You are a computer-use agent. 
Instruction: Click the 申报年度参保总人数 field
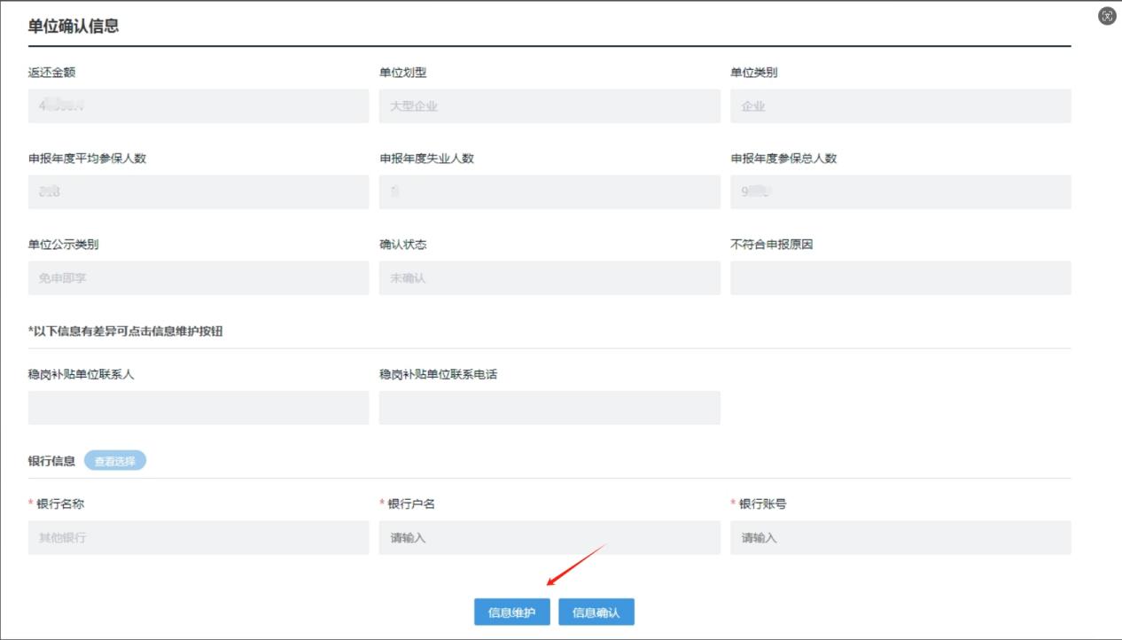pos(900,192)
